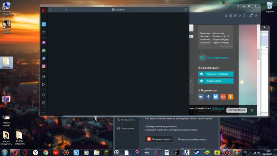
Task: Open Instagram panel three-dot options menu
Action: click(x=51, y=10)
